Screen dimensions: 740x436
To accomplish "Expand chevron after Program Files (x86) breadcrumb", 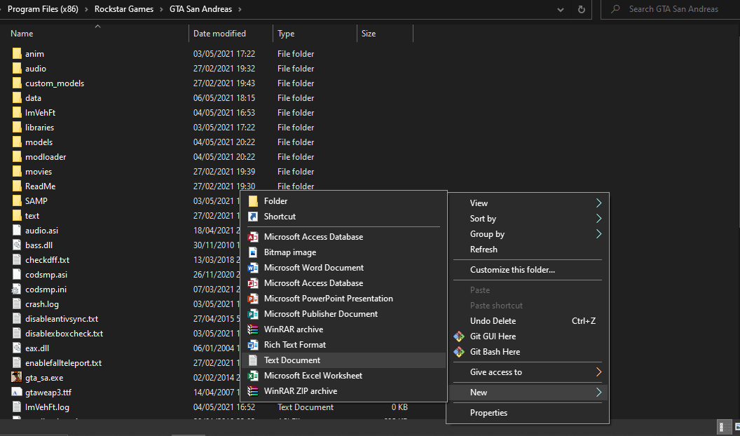I will coord(86,9).
